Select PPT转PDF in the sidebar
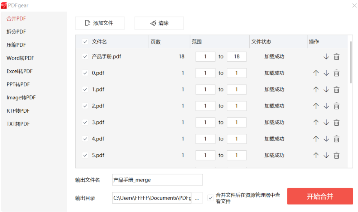 tap(18, 84)
